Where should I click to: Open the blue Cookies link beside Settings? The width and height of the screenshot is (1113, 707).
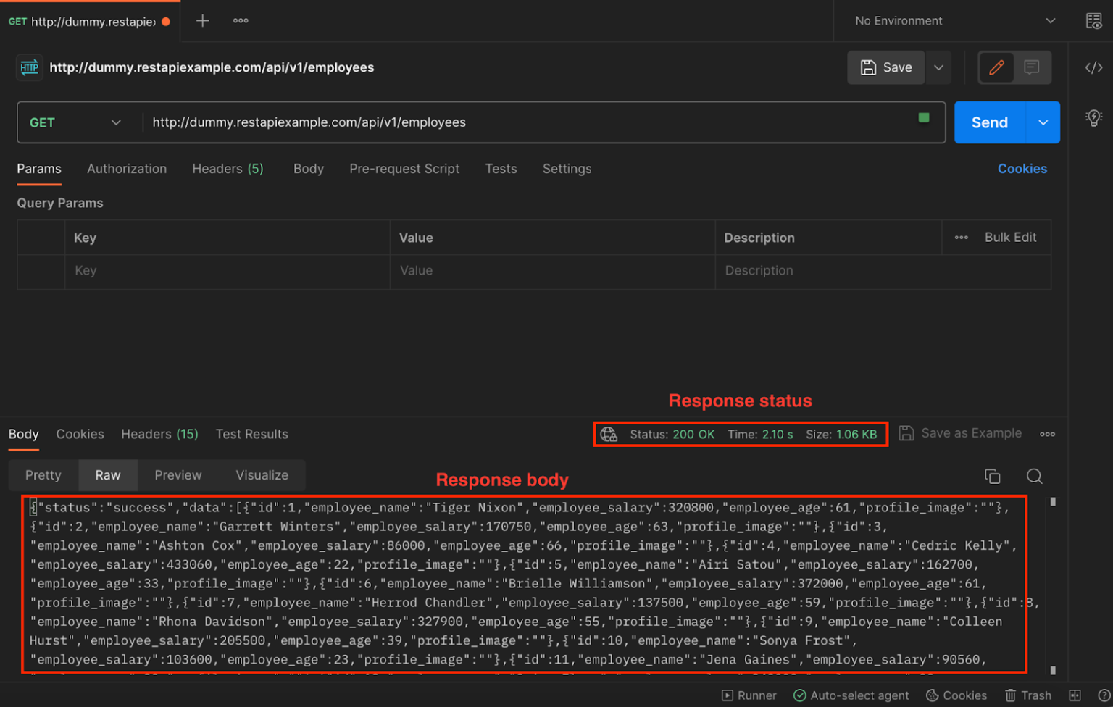pos(1022,169)
